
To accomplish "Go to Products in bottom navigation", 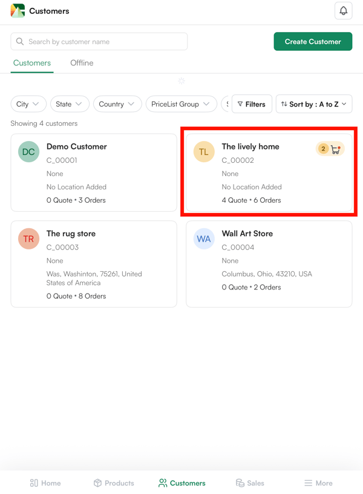I will pyautogui.click(x=114, y=483).
